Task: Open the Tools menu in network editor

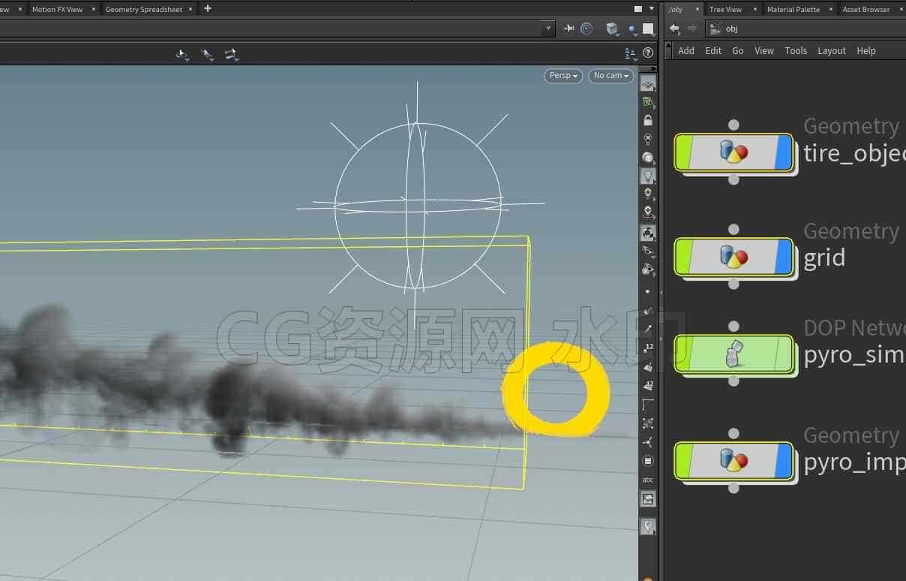Action: [796, 51]
